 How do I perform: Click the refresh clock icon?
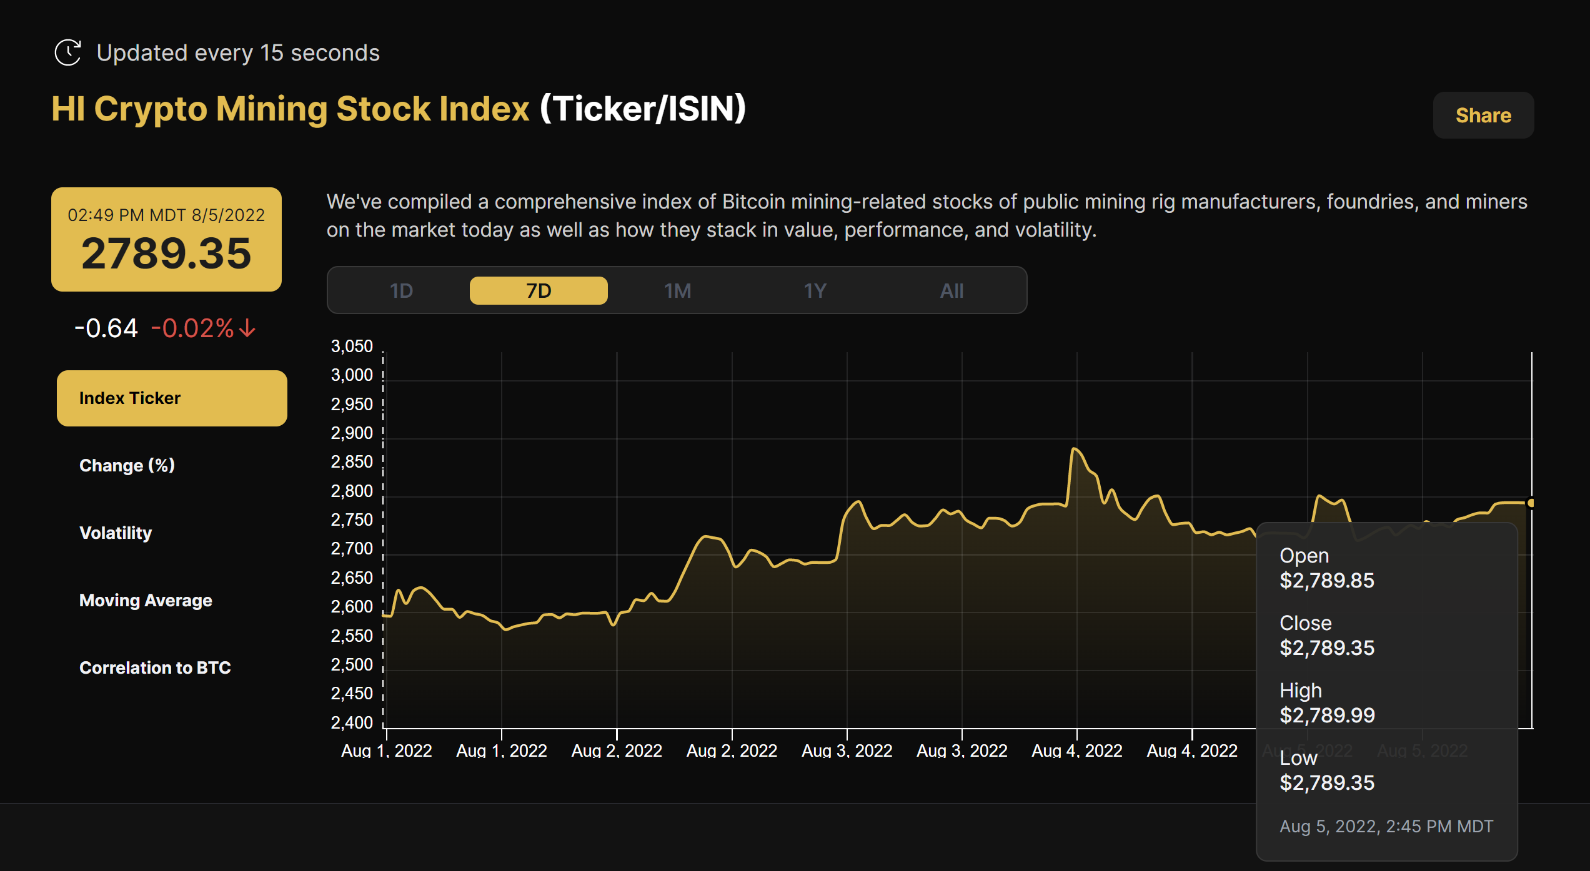(67, 52)
